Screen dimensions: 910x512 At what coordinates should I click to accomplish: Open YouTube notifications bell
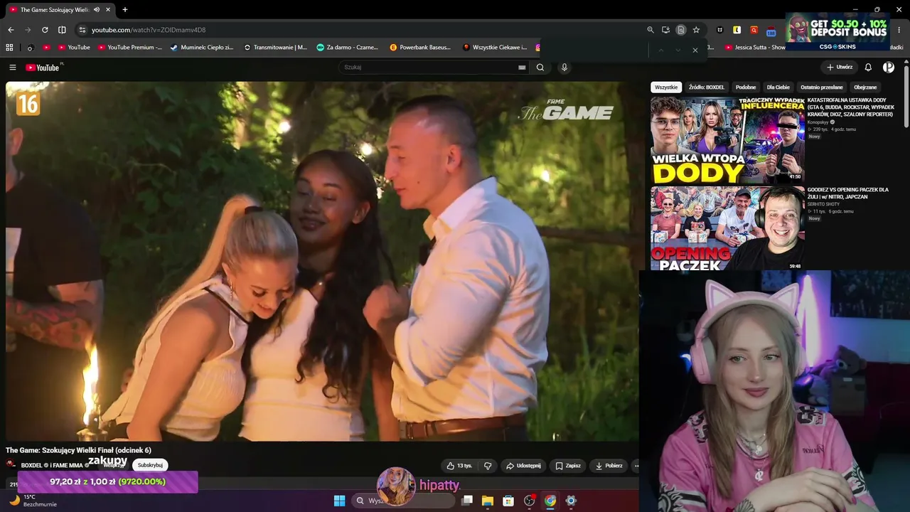[868, 68]
